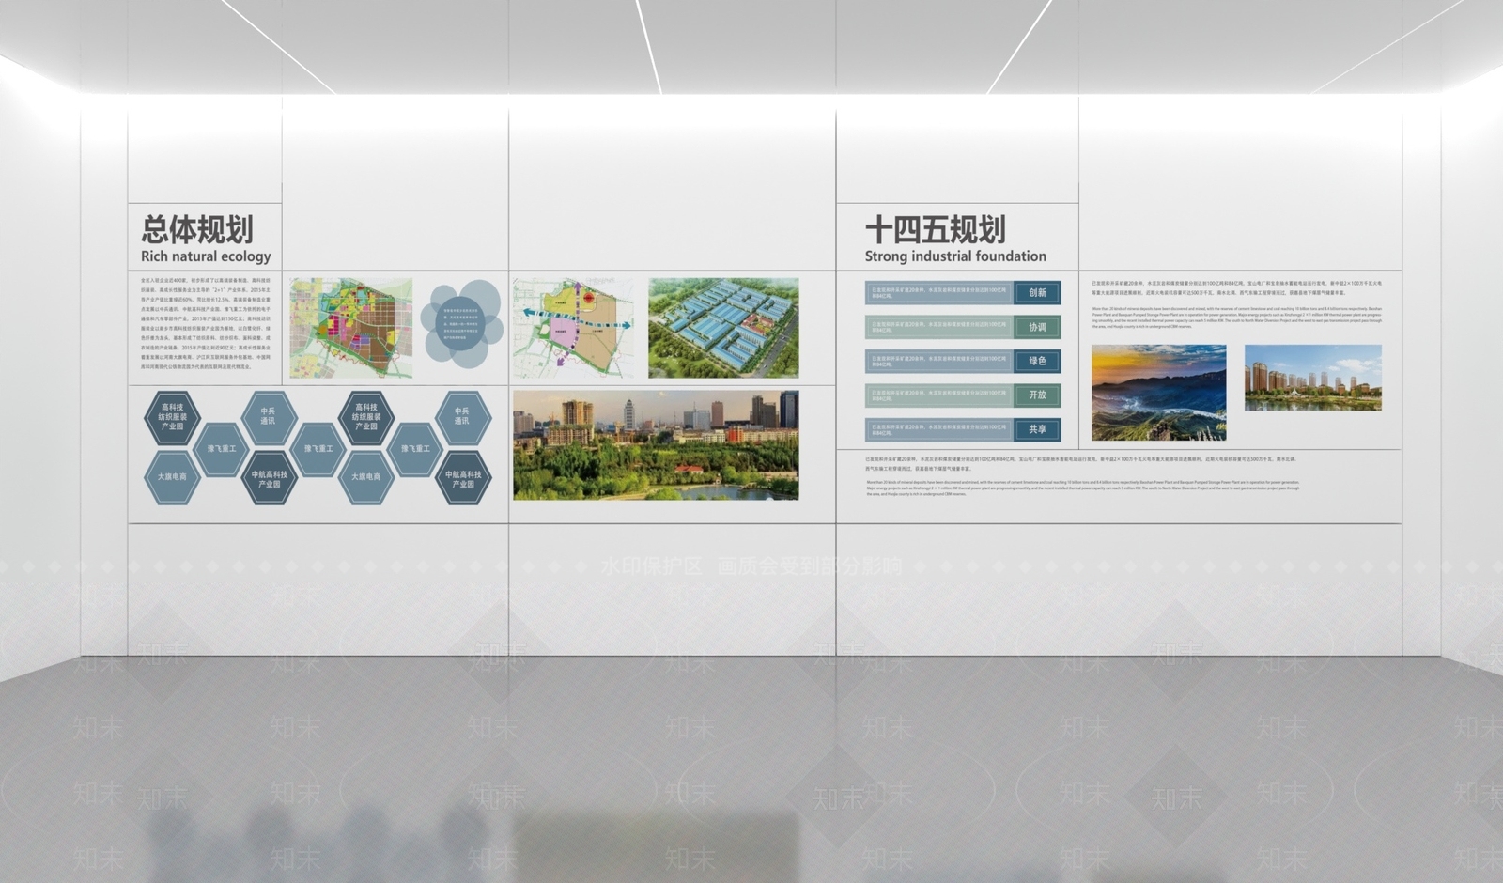The width and height of the screenshot is (1503, 883).
Task: Toggle the 创新 label on the first bar
Action: coord(1037,292)
